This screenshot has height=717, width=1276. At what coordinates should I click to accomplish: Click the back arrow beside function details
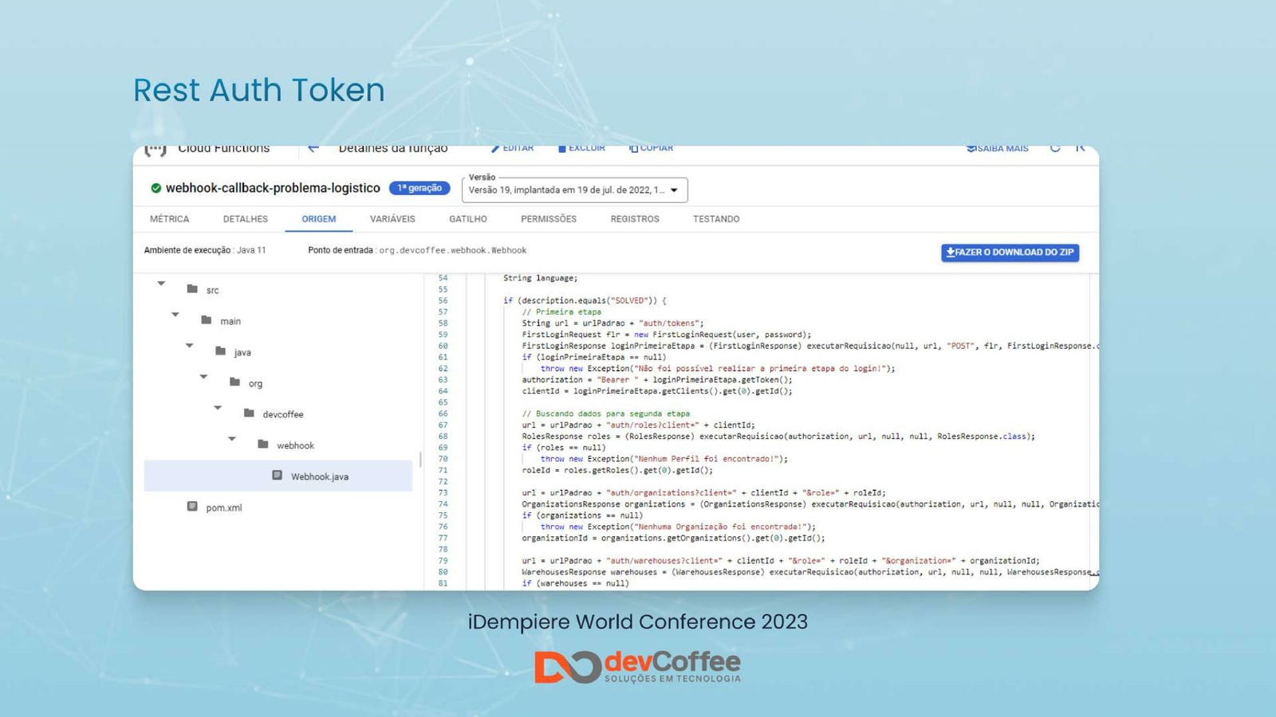click(x=313, y=149)
